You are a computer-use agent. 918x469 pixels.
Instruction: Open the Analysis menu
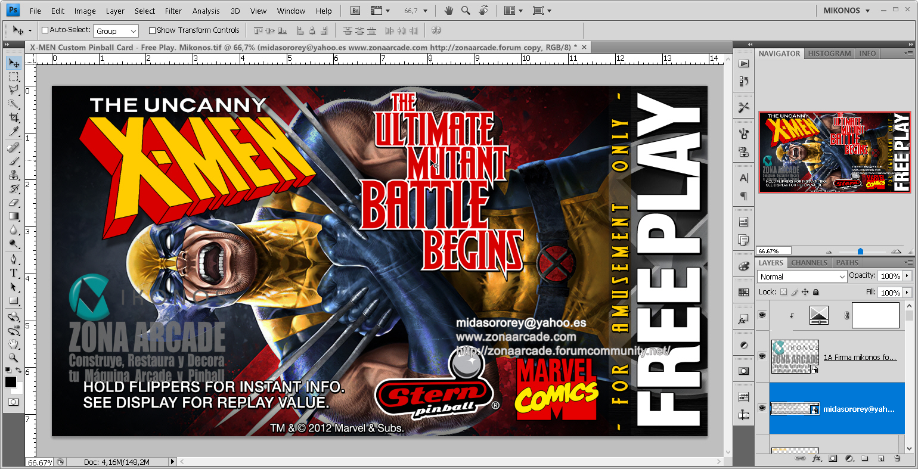click(206, 11)
